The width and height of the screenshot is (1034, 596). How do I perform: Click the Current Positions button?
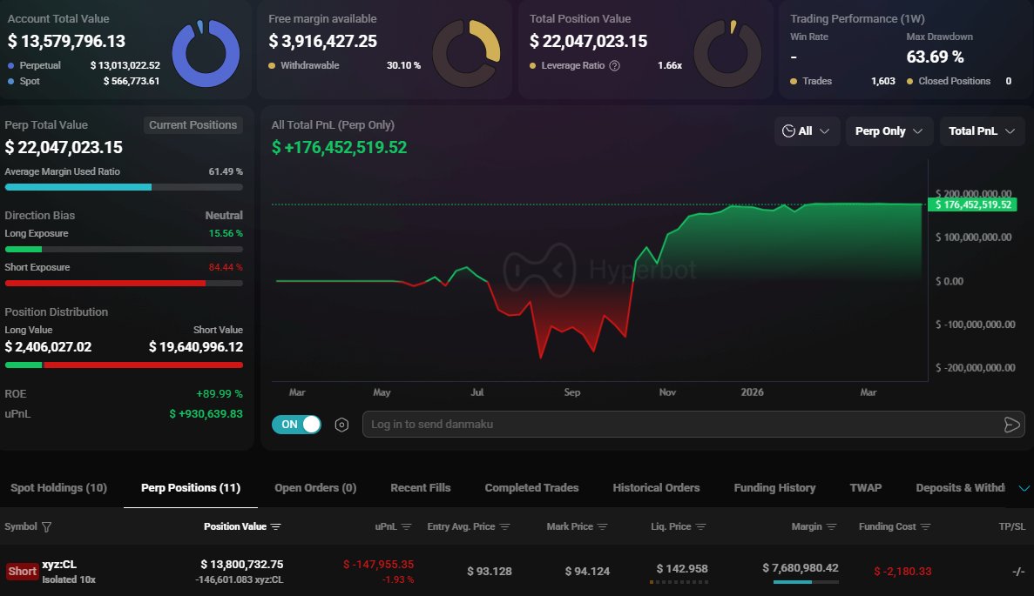tap(193, 124)
